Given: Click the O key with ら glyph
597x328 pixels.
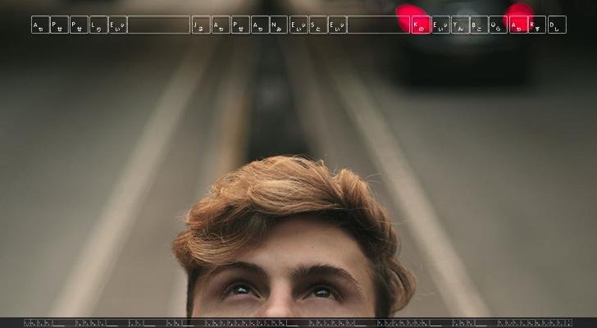Looking at the screenshot, I should [x=498, y=25].
